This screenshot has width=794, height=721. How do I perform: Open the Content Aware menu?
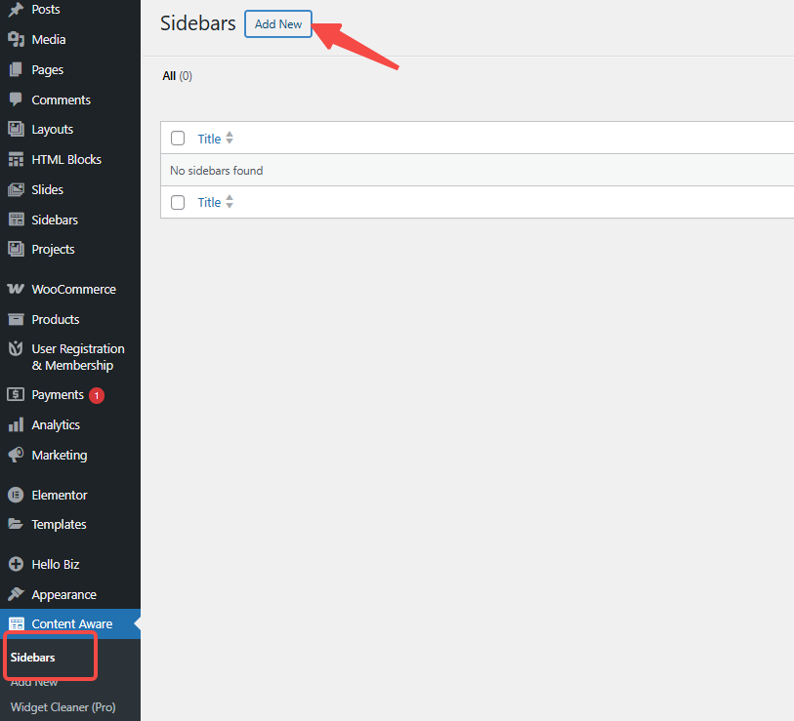pos(71,624)
